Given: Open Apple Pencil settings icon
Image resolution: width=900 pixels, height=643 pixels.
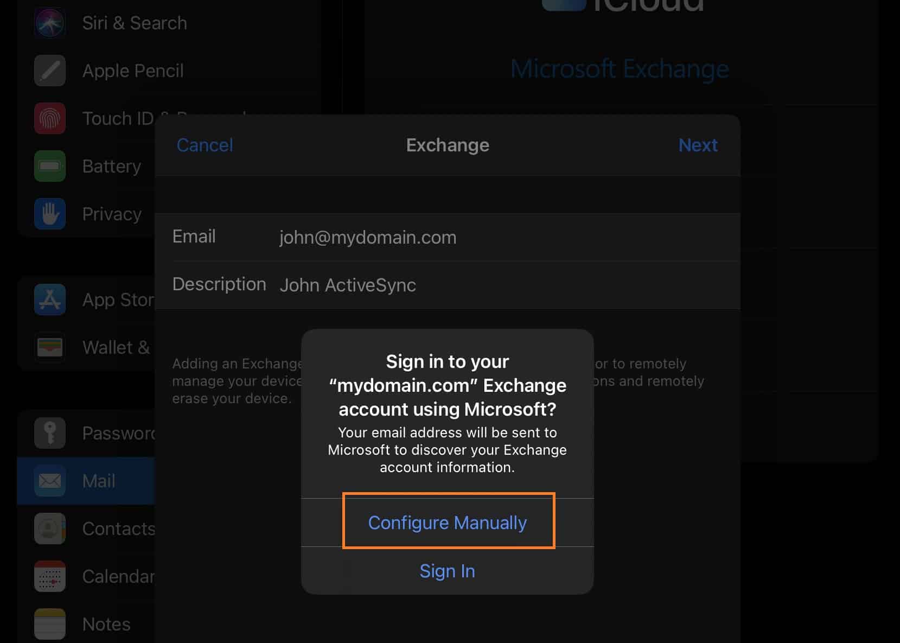Looking at the screenshot, I should [50, 71].
